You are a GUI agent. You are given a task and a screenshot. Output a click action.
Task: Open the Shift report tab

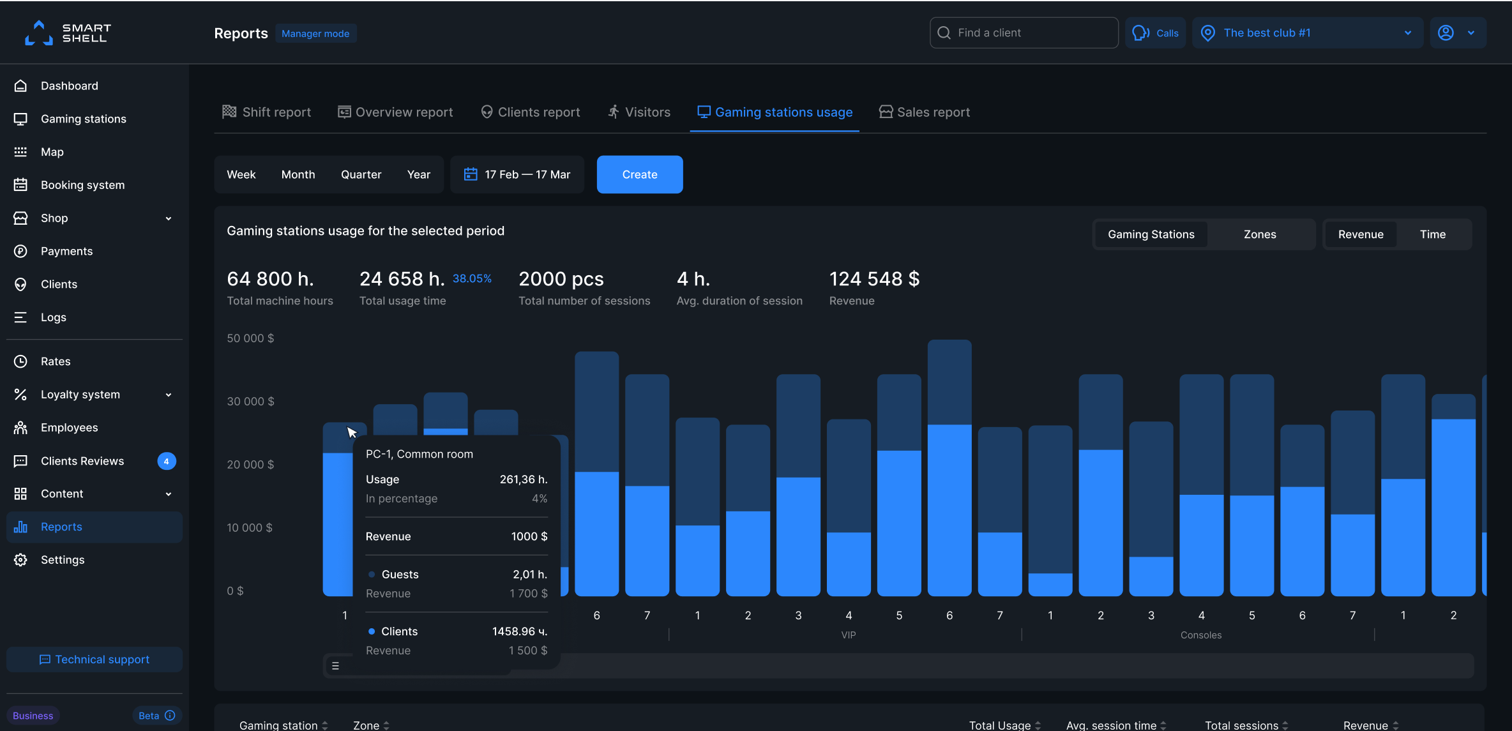click(x=266, y=112)
